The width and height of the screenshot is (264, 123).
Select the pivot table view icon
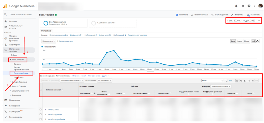(x=257, y=81)
